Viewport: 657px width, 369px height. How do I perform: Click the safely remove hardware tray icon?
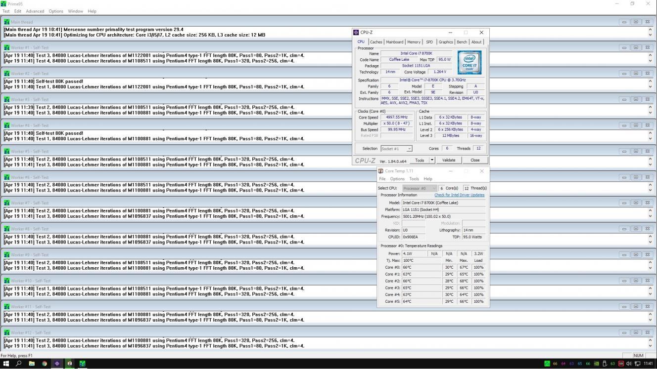[x=604, y=364]
